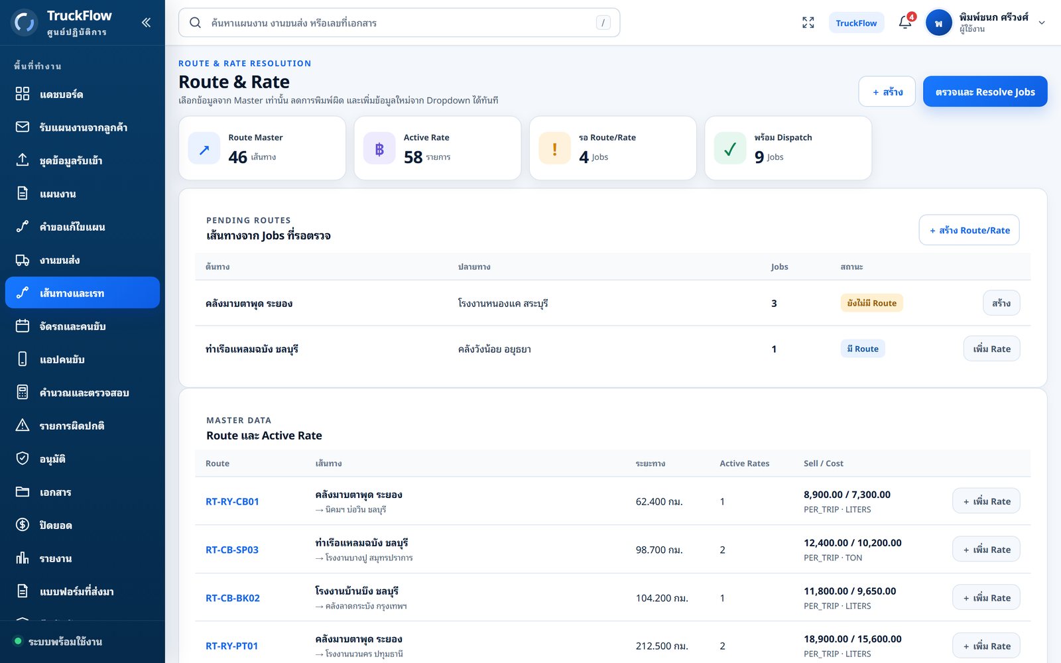Open route link RT-RY-CB01

(x=232, y=502)
